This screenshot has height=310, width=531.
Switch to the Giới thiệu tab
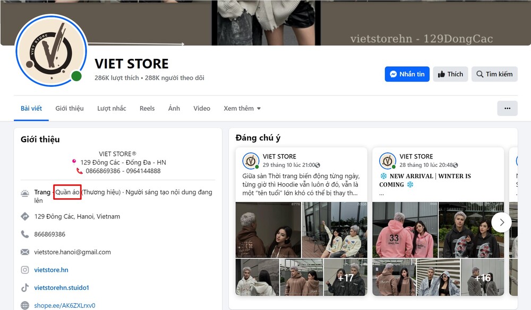(x=70, y=109)
